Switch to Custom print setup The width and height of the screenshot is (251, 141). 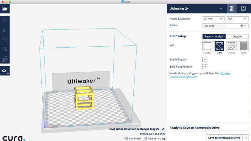pyautogui.click(x=237, y=36)
